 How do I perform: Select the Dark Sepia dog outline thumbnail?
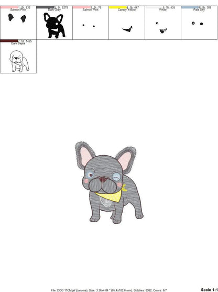click(19, 61)
